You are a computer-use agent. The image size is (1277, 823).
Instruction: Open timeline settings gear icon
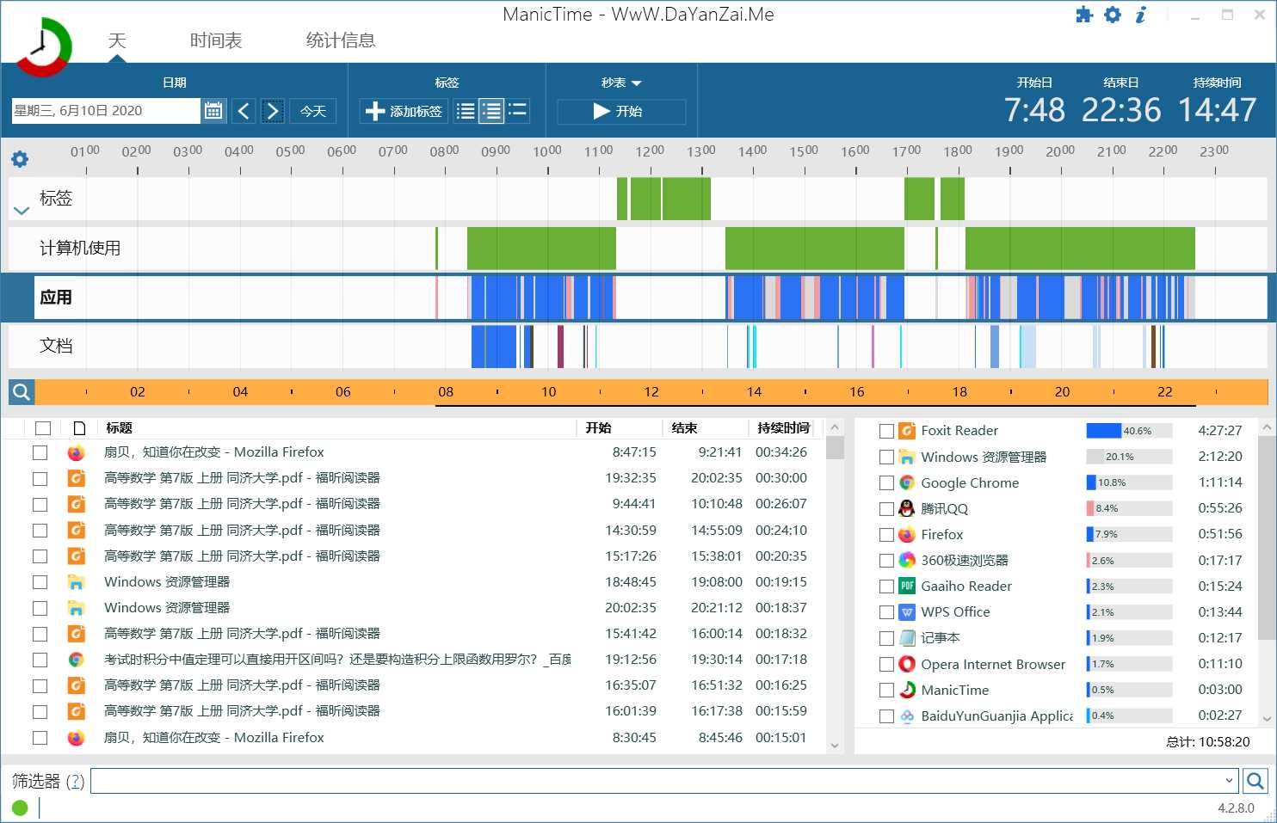(20, 159)
